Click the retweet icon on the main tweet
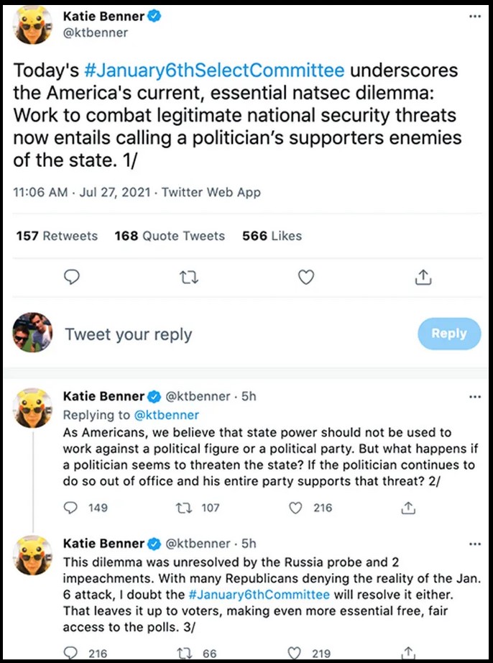493x663 pixels. coord(188,277)
